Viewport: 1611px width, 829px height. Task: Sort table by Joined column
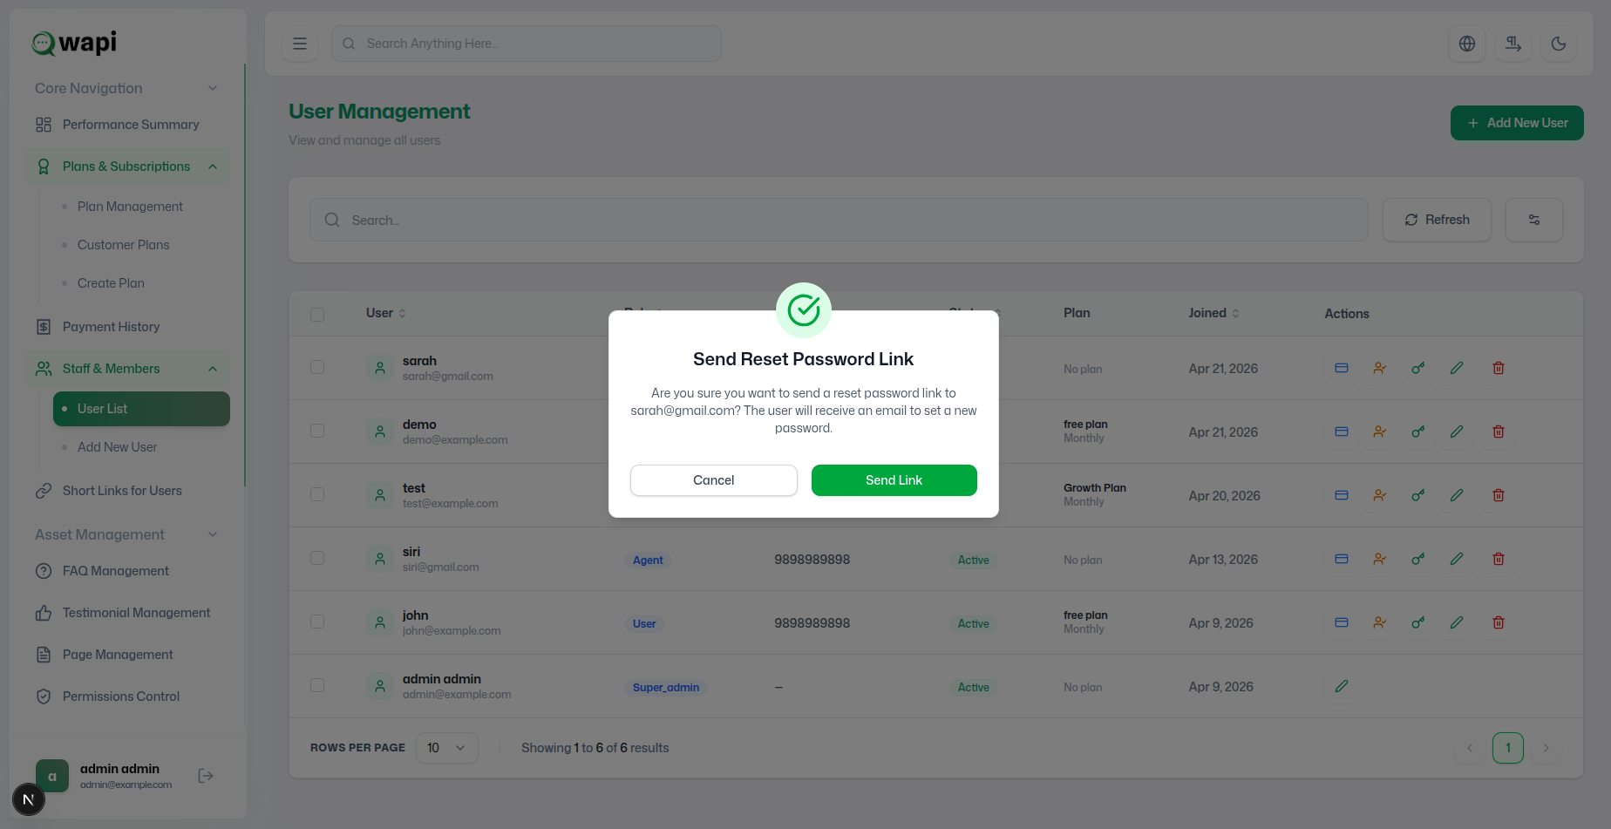tap(1213, 313)
